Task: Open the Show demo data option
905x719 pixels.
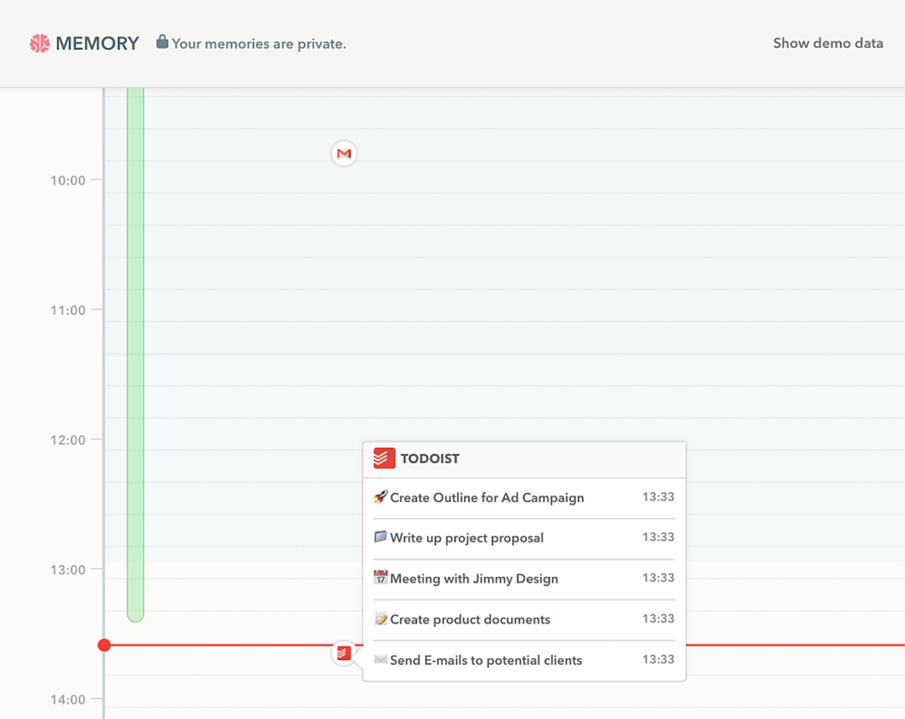Action: (x=827, y=42)
